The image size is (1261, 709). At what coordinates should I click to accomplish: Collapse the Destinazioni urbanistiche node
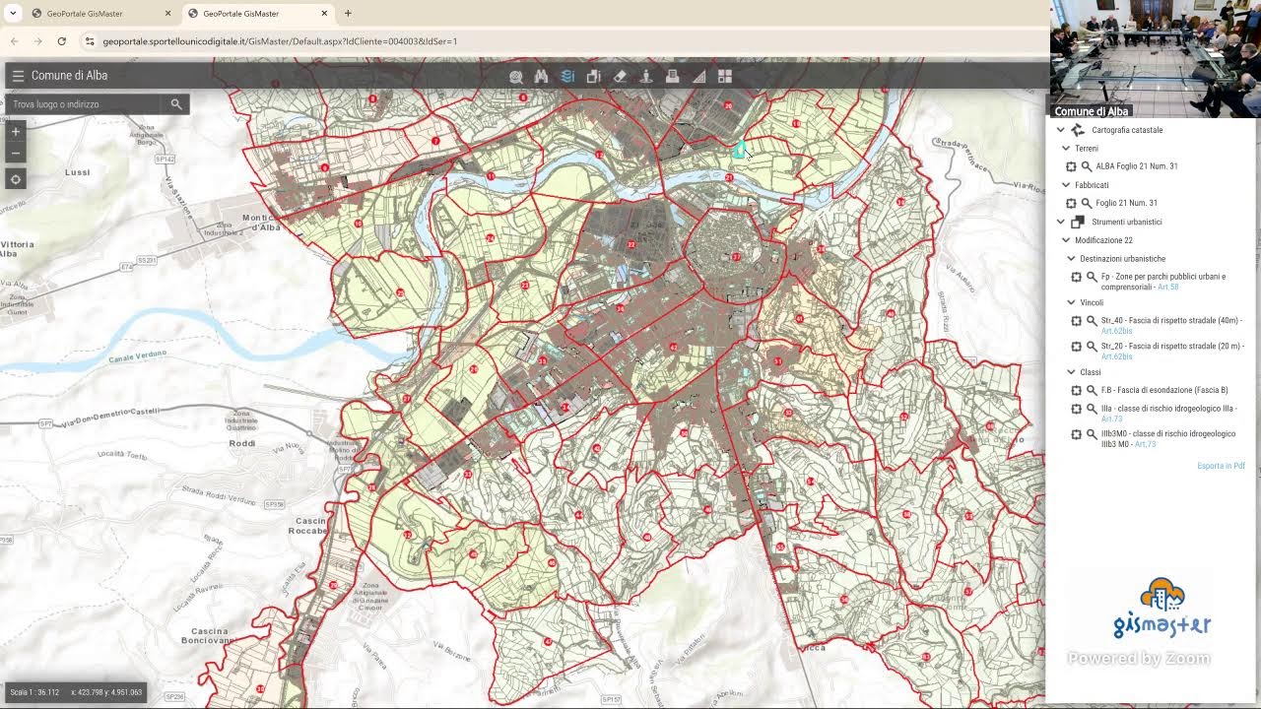coord(1071,259)
